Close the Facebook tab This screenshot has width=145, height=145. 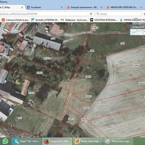pyautogui.click(x=62, y=7)
